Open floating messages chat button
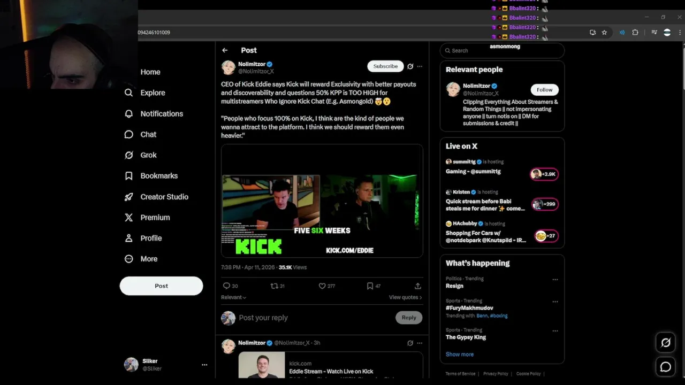Viewport: 685px width, 385px height. pos(666,367)
